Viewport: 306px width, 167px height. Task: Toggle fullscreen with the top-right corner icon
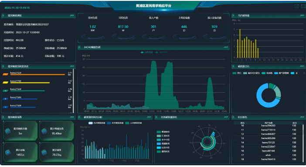tap(303, 6)
